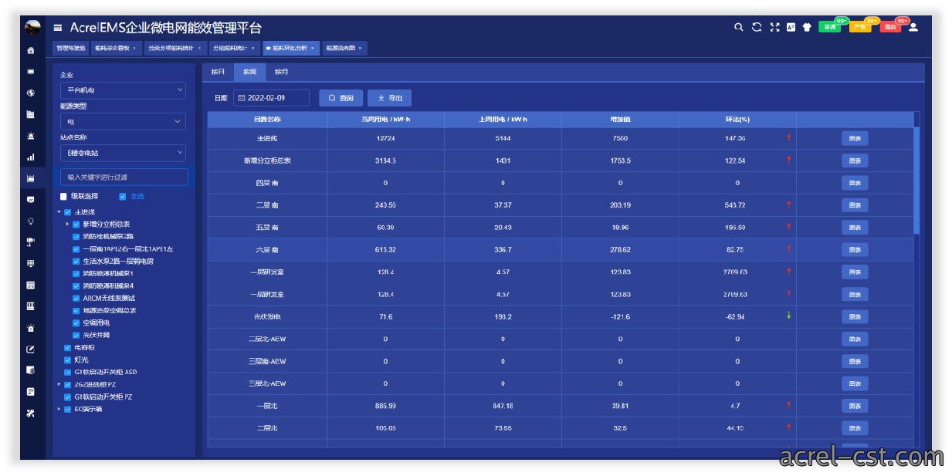
Task: Switch to the 按日 tab
Action: (218, 72)
